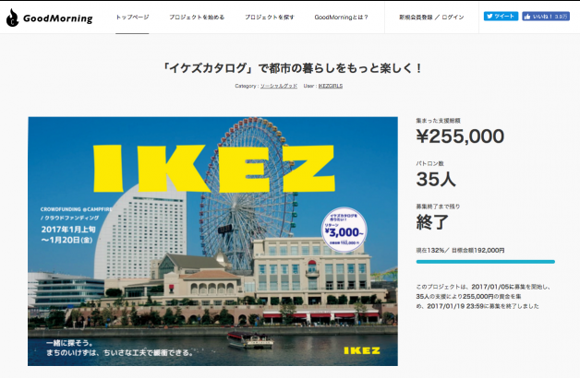Click the Facebook thumbs-up いいね! icon
The image size is (580, 378).
click(527, 17)
